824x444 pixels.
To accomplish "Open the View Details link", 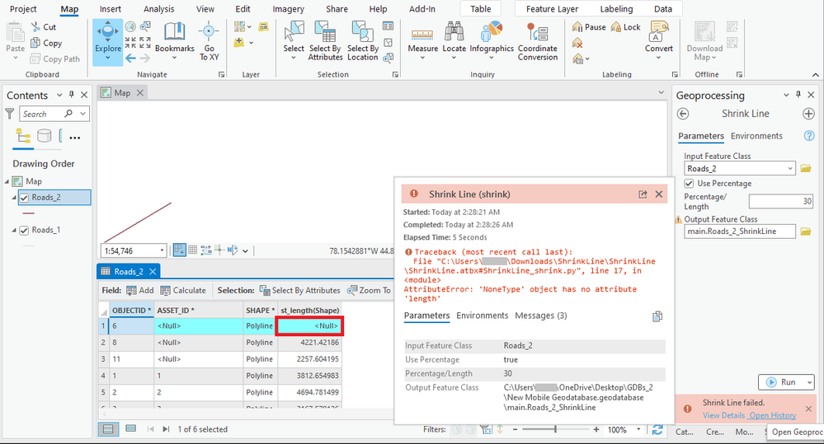I will pos(723,415).
